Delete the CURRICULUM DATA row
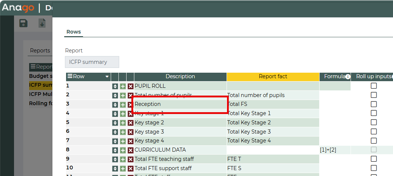The image size is (393, 176). tap(131, 150)
